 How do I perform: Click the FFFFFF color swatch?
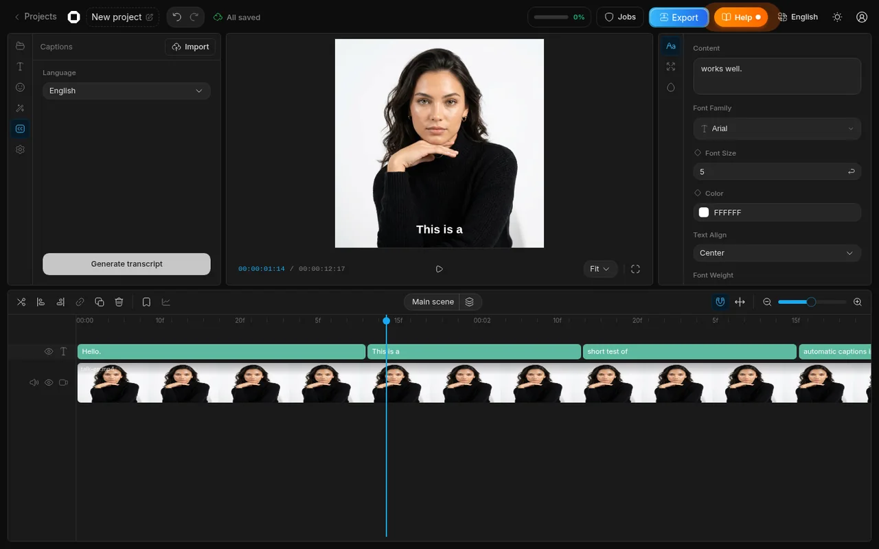(704, 213)
